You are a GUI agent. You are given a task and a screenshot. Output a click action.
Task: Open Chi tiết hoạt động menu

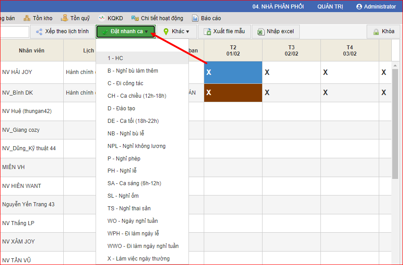[157, 18]
